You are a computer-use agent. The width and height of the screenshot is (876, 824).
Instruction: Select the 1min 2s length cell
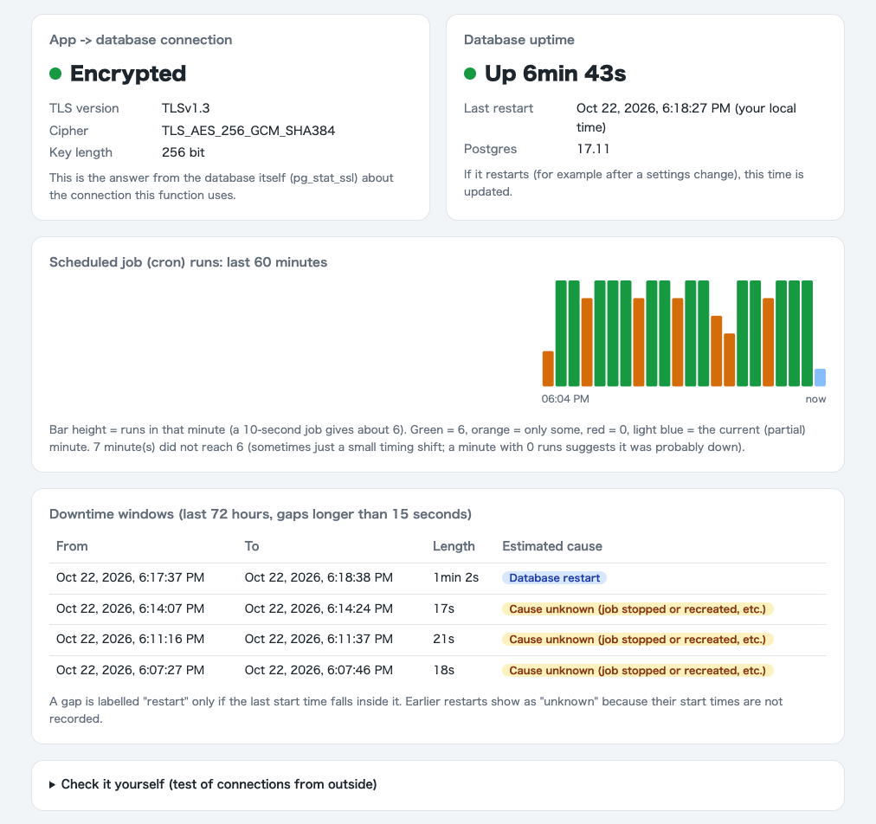pos(456,577)
